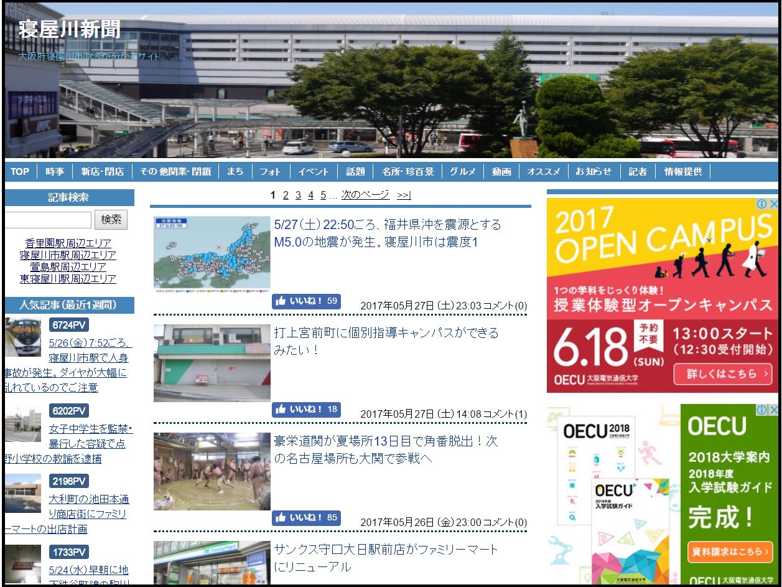Click the train thumbnail beside 6724PV
This screenshot has height=587, width=782.
[23, 337]
